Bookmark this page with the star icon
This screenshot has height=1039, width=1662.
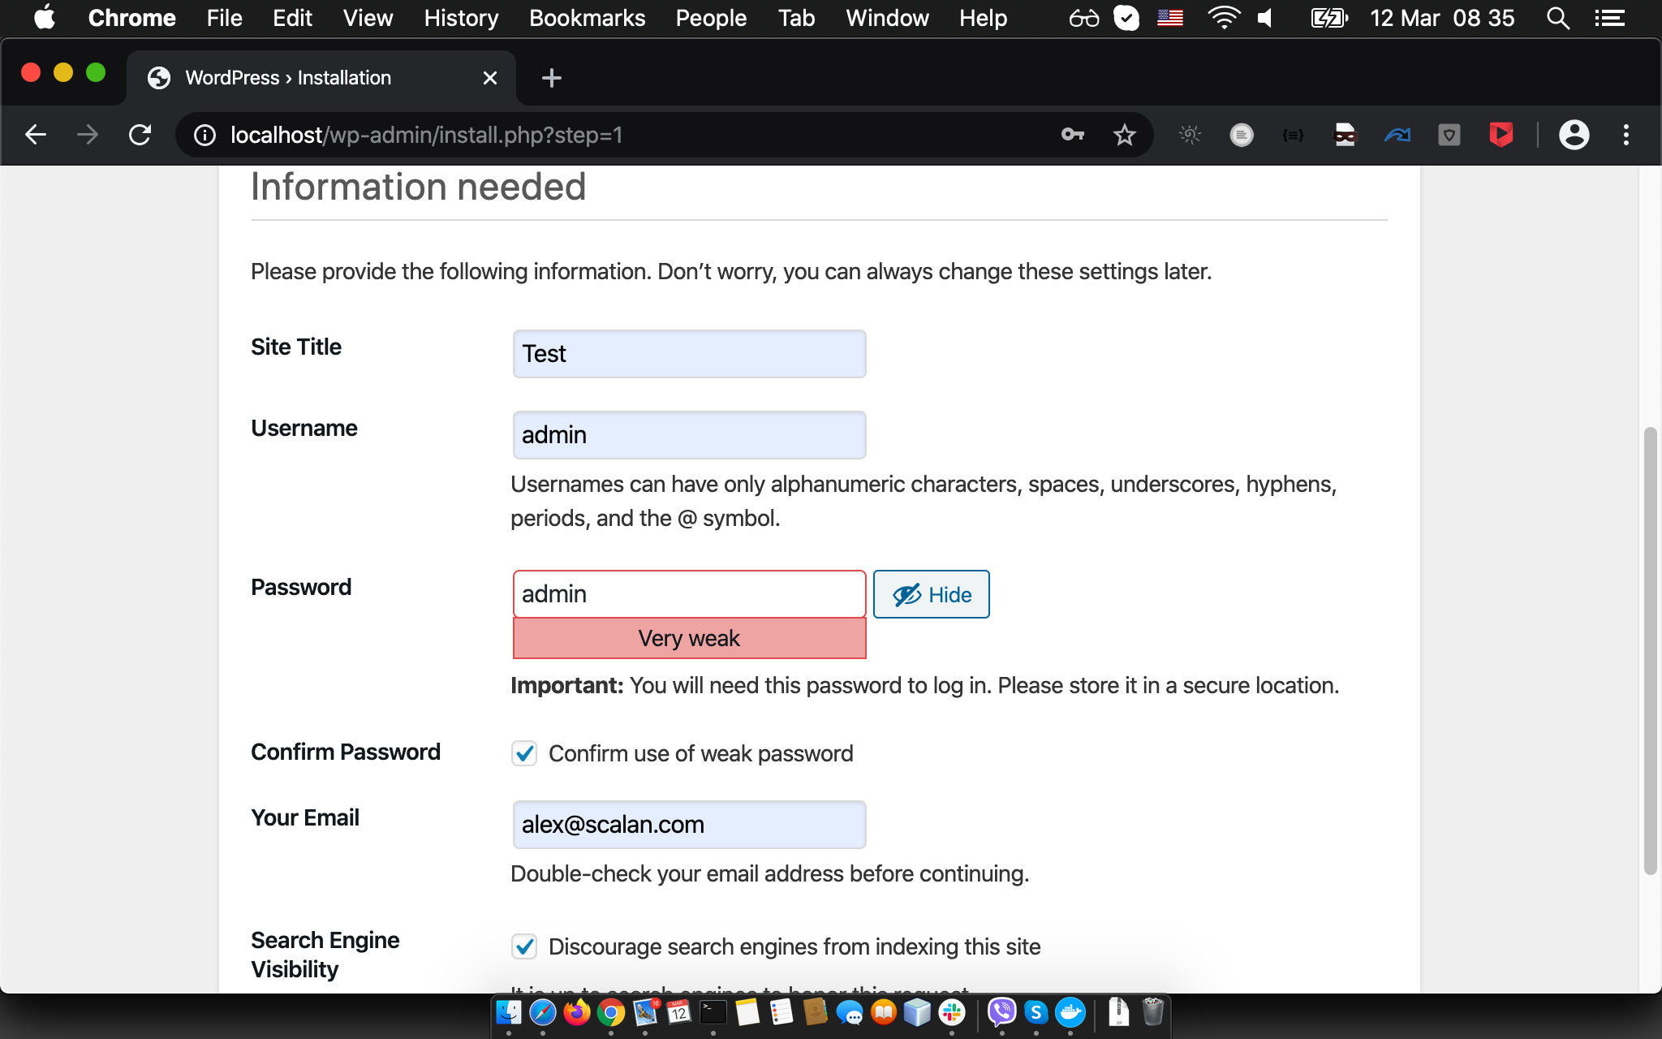point(1124,135)
